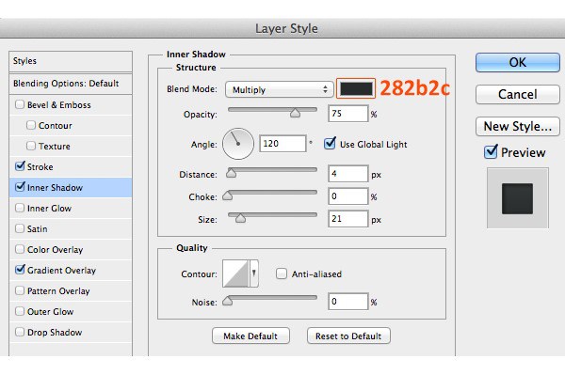Select the Bevel & Emboss row label
Image resolution: width=565 pixels, height=375 pixels.
pos(59,105)
